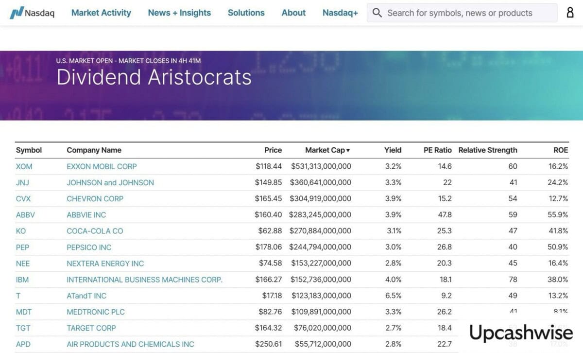
Task: Open PEPSICO INC company link
Action: click(89, 247)
